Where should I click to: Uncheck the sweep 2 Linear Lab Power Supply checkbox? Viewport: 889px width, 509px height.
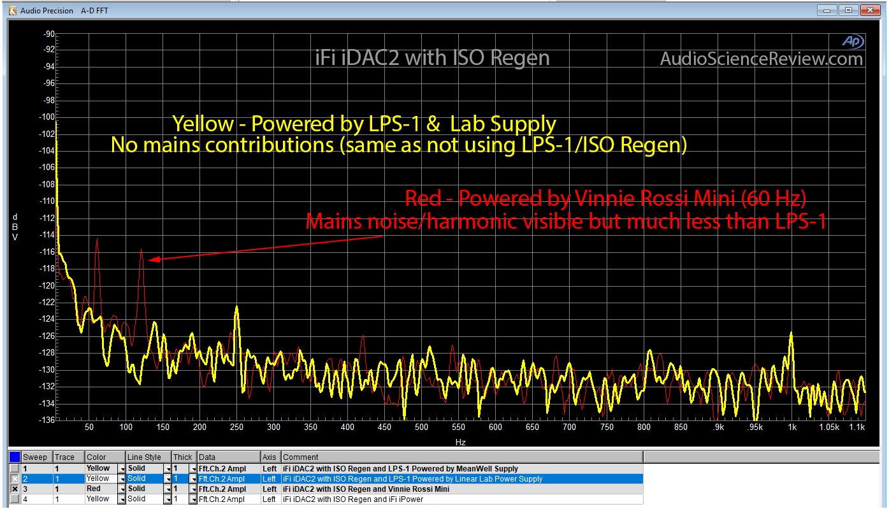tap(14, 478)
